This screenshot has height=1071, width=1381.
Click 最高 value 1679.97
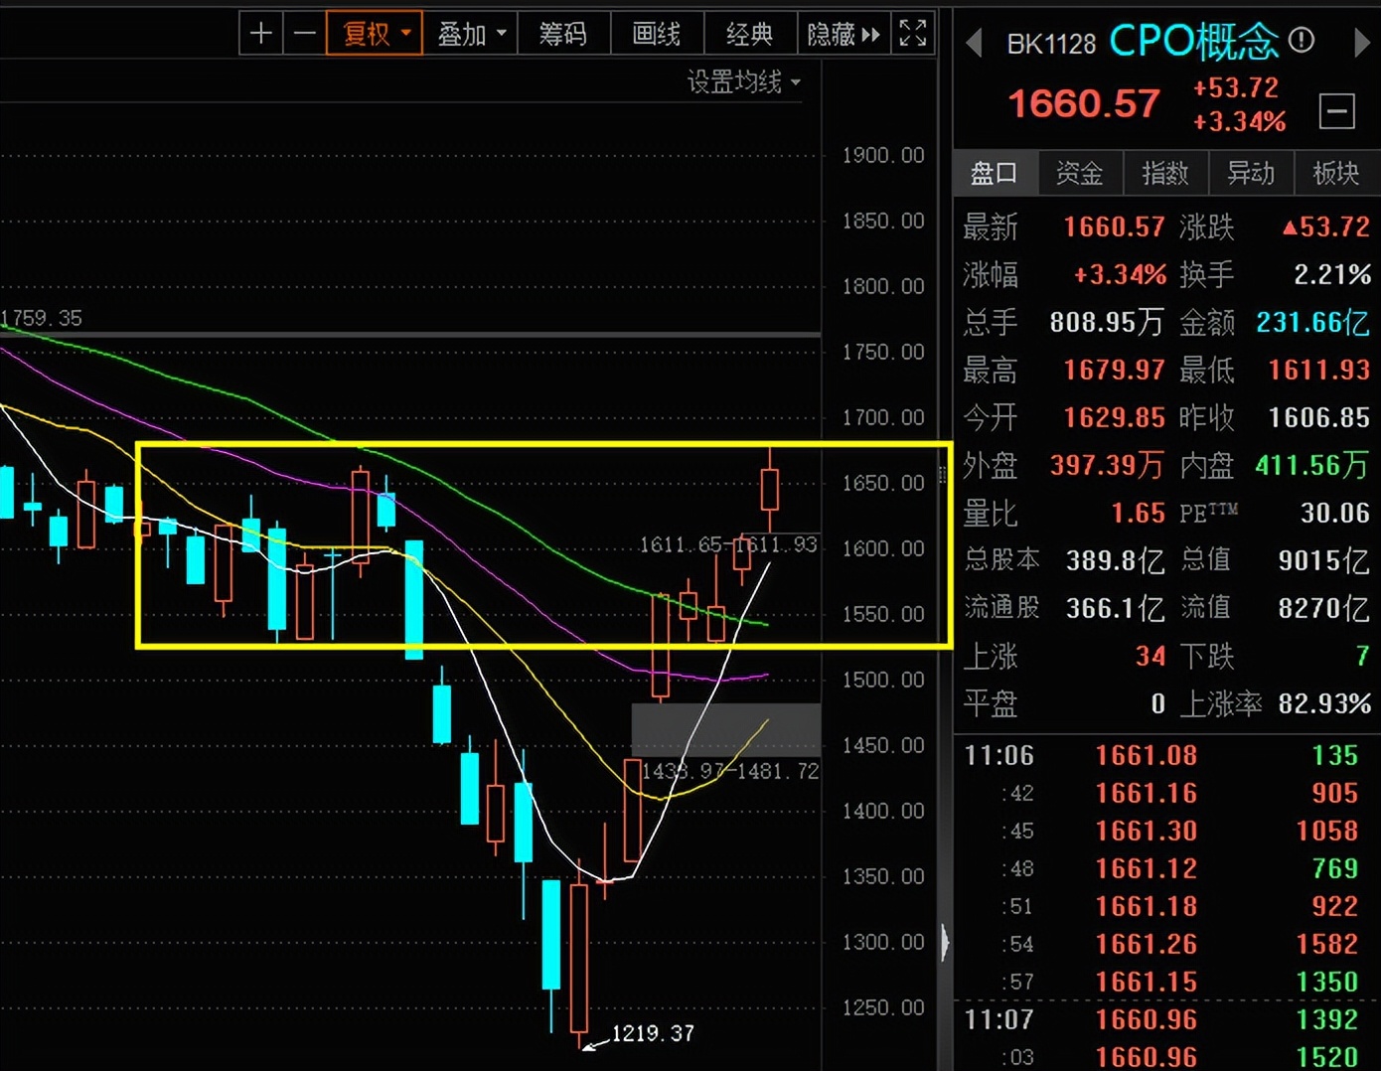pyautogui.click(x=1114, y=370)
